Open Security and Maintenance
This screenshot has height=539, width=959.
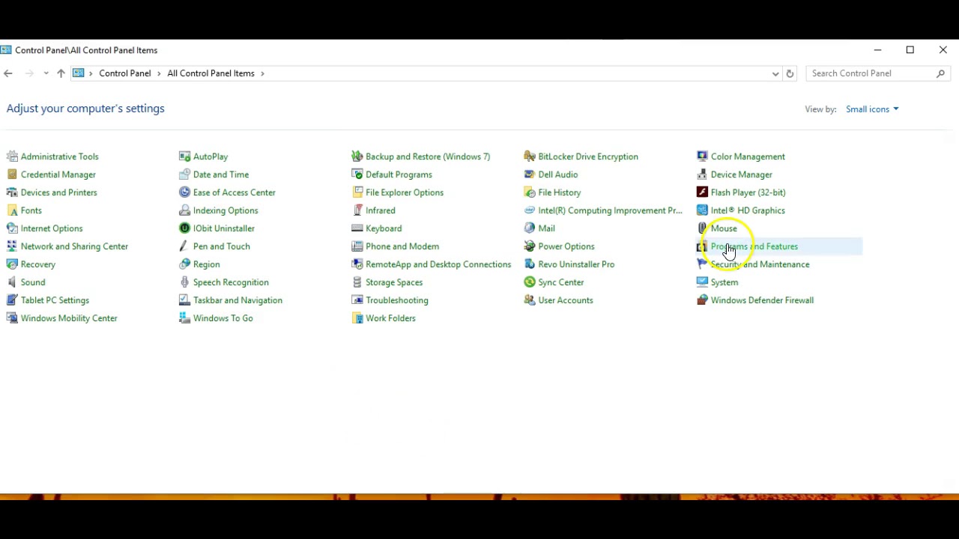(760, 264)
